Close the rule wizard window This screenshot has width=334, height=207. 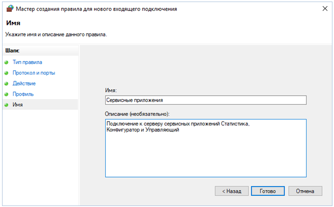tap(324, 9)
